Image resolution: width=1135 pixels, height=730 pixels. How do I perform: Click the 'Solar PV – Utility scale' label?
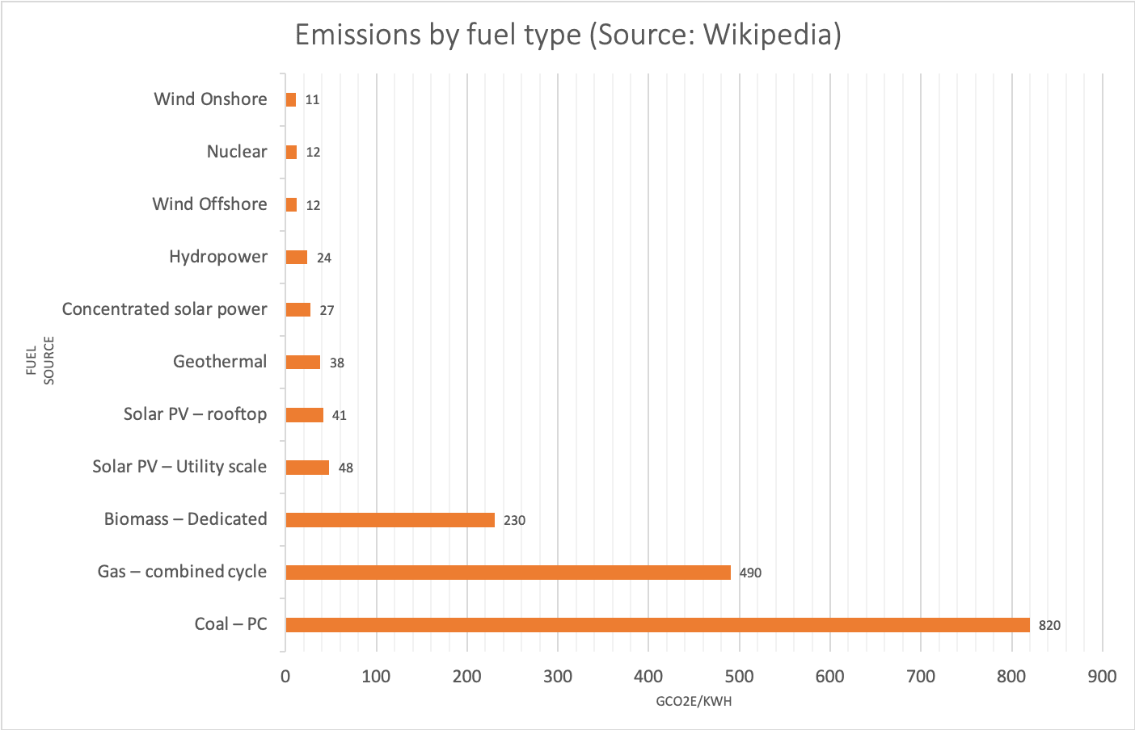click(179, 467)
